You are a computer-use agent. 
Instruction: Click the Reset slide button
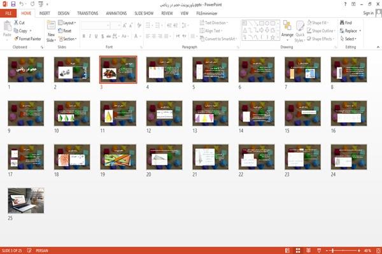65,31
